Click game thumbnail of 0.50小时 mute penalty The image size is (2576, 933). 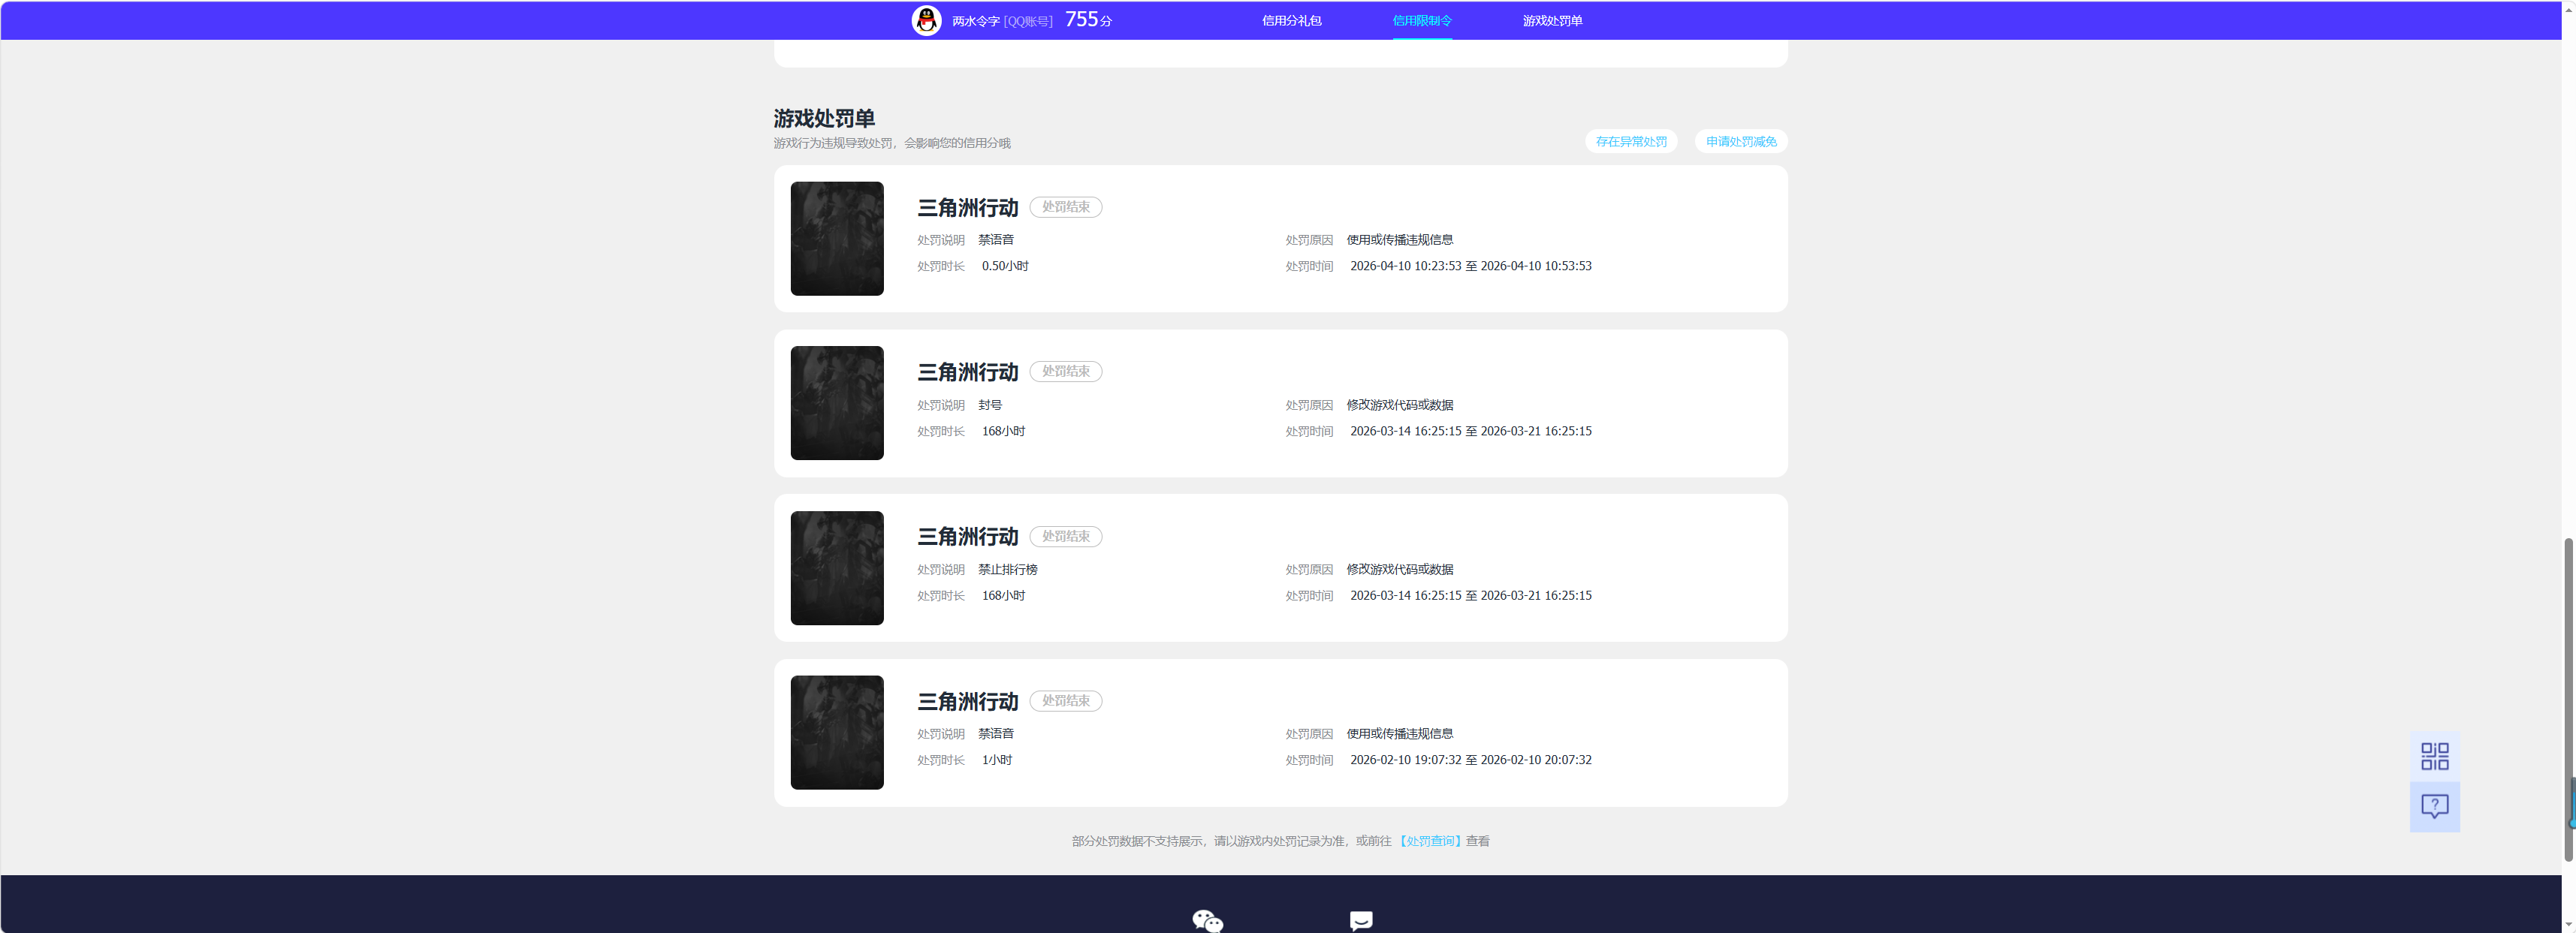click(x=837, y=239)
